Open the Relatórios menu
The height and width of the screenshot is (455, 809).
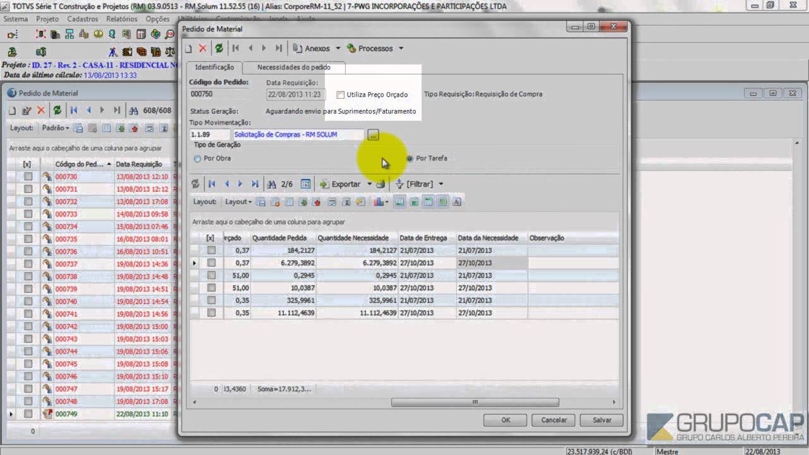coord(122,19)
